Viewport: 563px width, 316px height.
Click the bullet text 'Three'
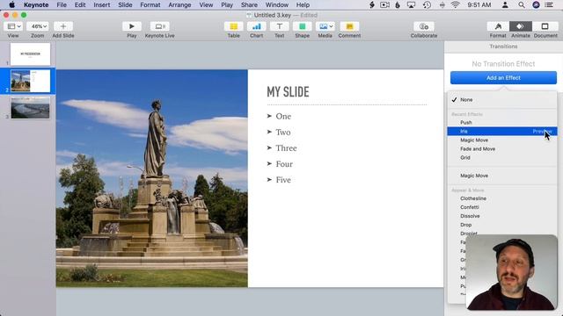pos(286,148)
